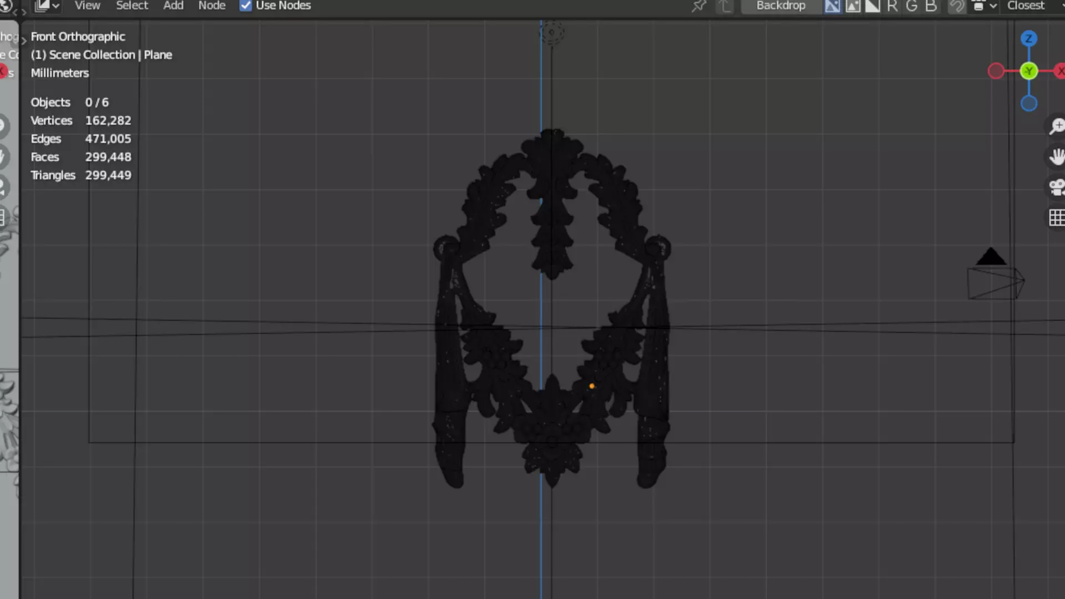Image resolution: width=1065 pixels, height=599 pixels.
Task: Toggle the G green channel display
Action: coord(911,6)
